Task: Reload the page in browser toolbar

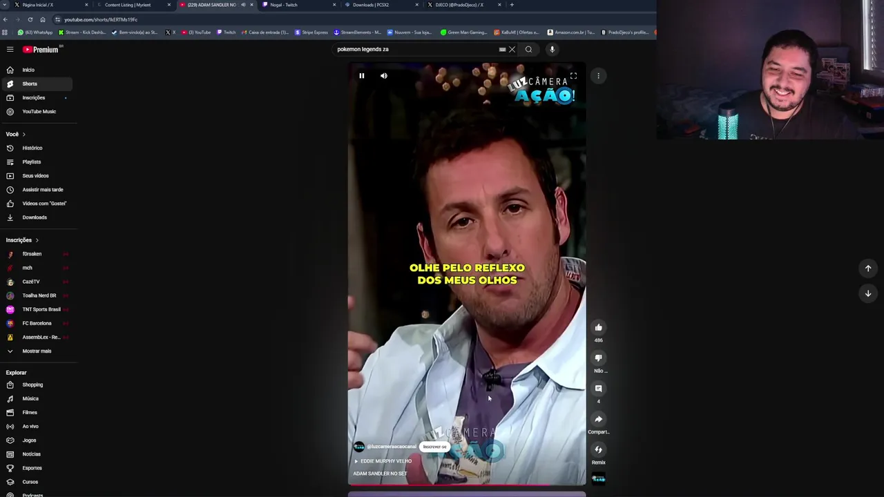Action: coord(30,19)
